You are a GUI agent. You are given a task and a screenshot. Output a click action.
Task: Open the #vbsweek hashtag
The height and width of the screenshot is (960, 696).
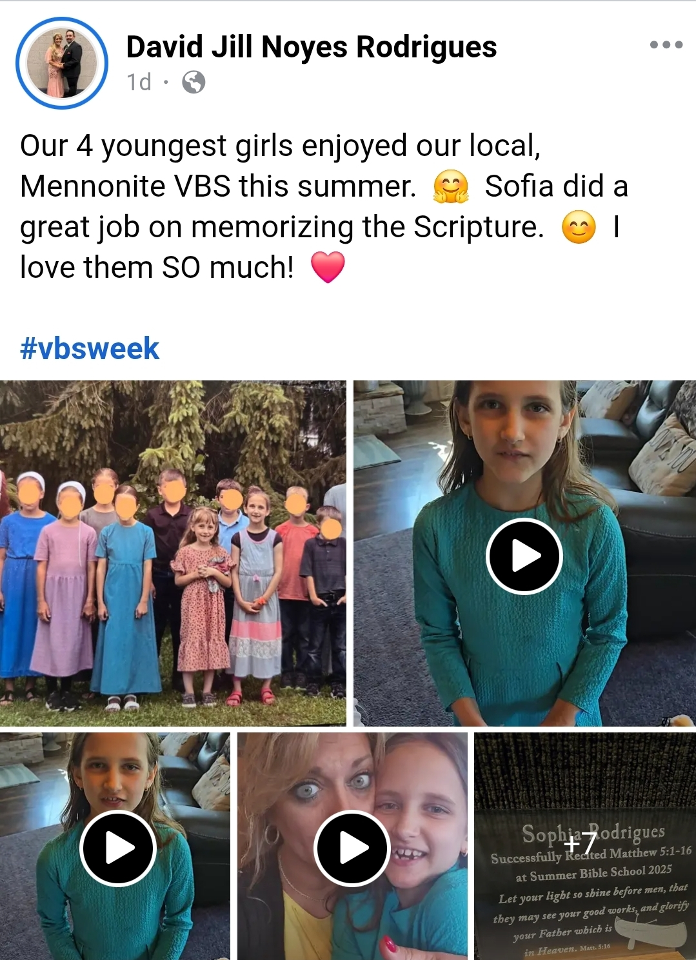click(x=90, y=348)
